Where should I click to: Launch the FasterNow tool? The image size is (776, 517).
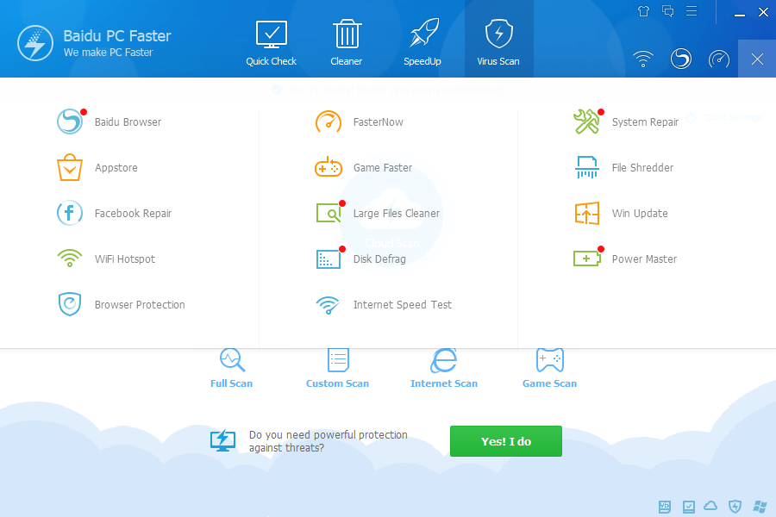coord(359,121)
